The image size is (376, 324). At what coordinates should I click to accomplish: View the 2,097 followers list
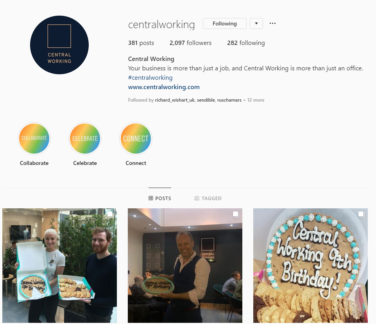[190, 43]
